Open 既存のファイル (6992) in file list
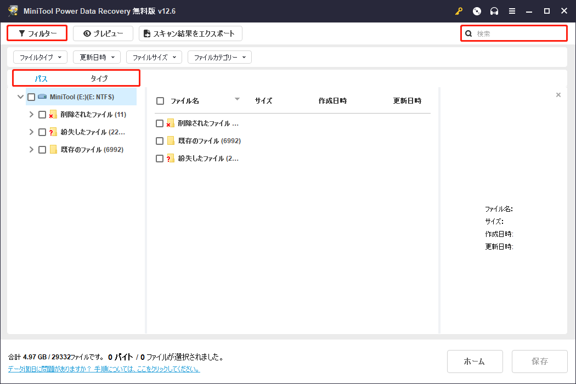Screen dimensions: 576x384 pos(210,141)
